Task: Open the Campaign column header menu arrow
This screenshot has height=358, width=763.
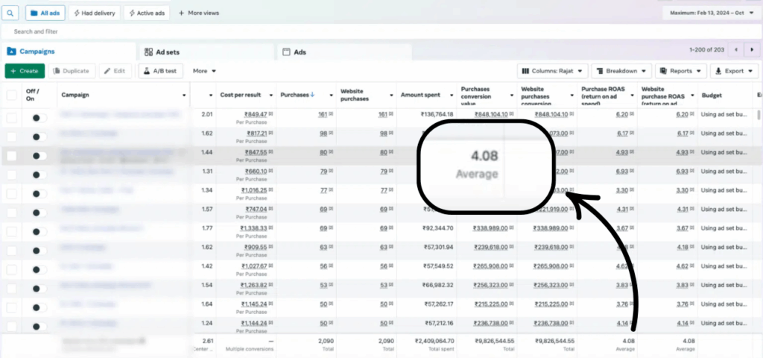Action: coord(184,95)
